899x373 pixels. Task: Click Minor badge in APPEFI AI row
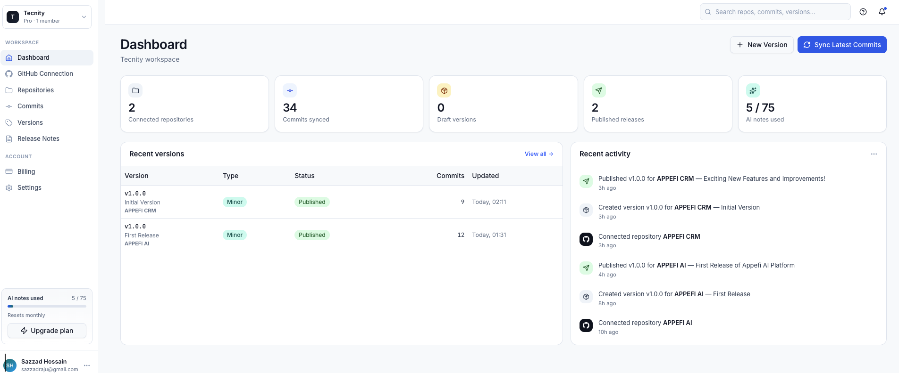(235, 235)
